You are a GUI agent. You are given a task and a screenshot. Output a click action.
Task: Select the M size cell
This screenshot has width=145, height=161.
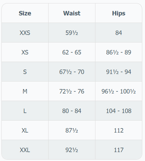pos(25,91)
